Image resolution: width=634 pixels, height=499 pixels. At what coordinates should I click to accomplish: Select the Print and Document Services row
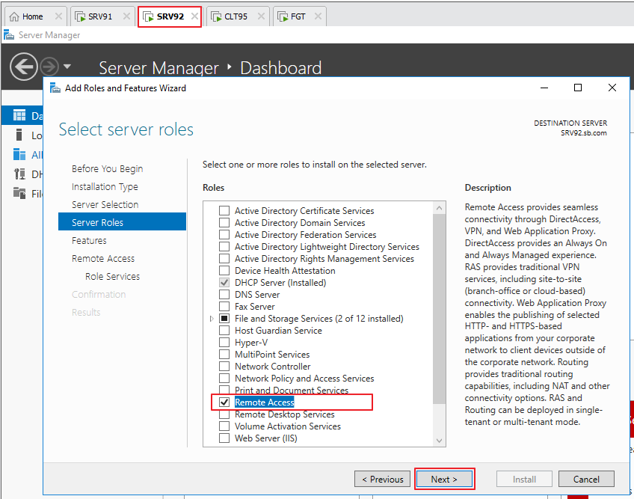292,390
